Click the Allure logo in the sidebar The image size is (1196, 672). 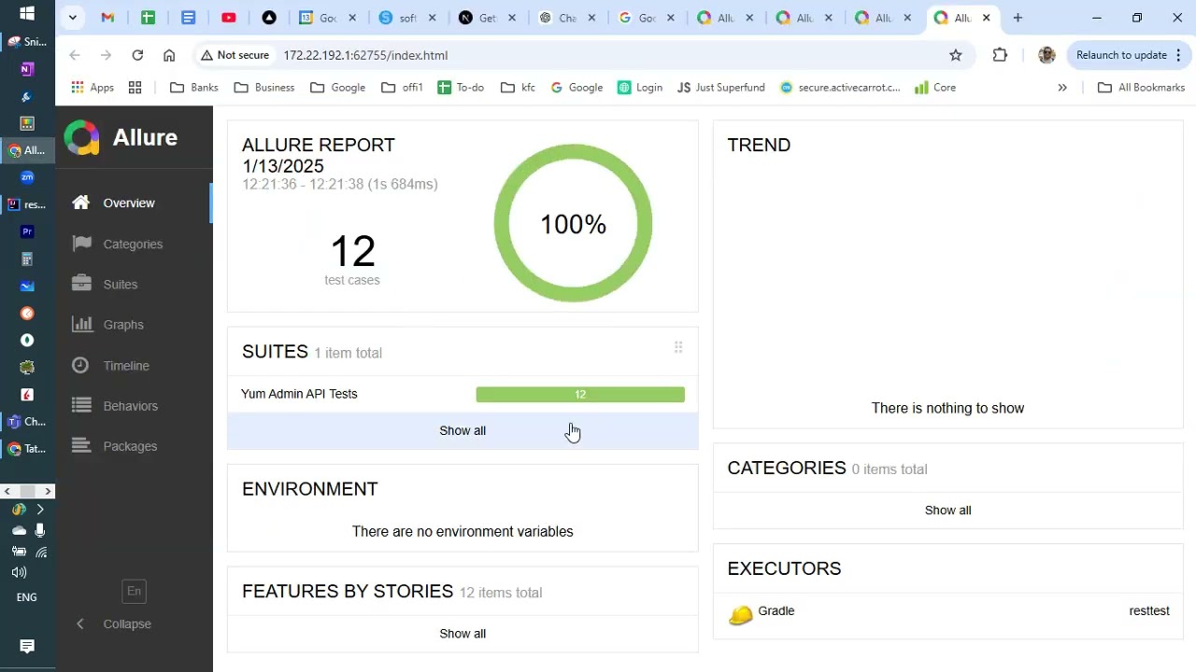(x=121, y=138)
